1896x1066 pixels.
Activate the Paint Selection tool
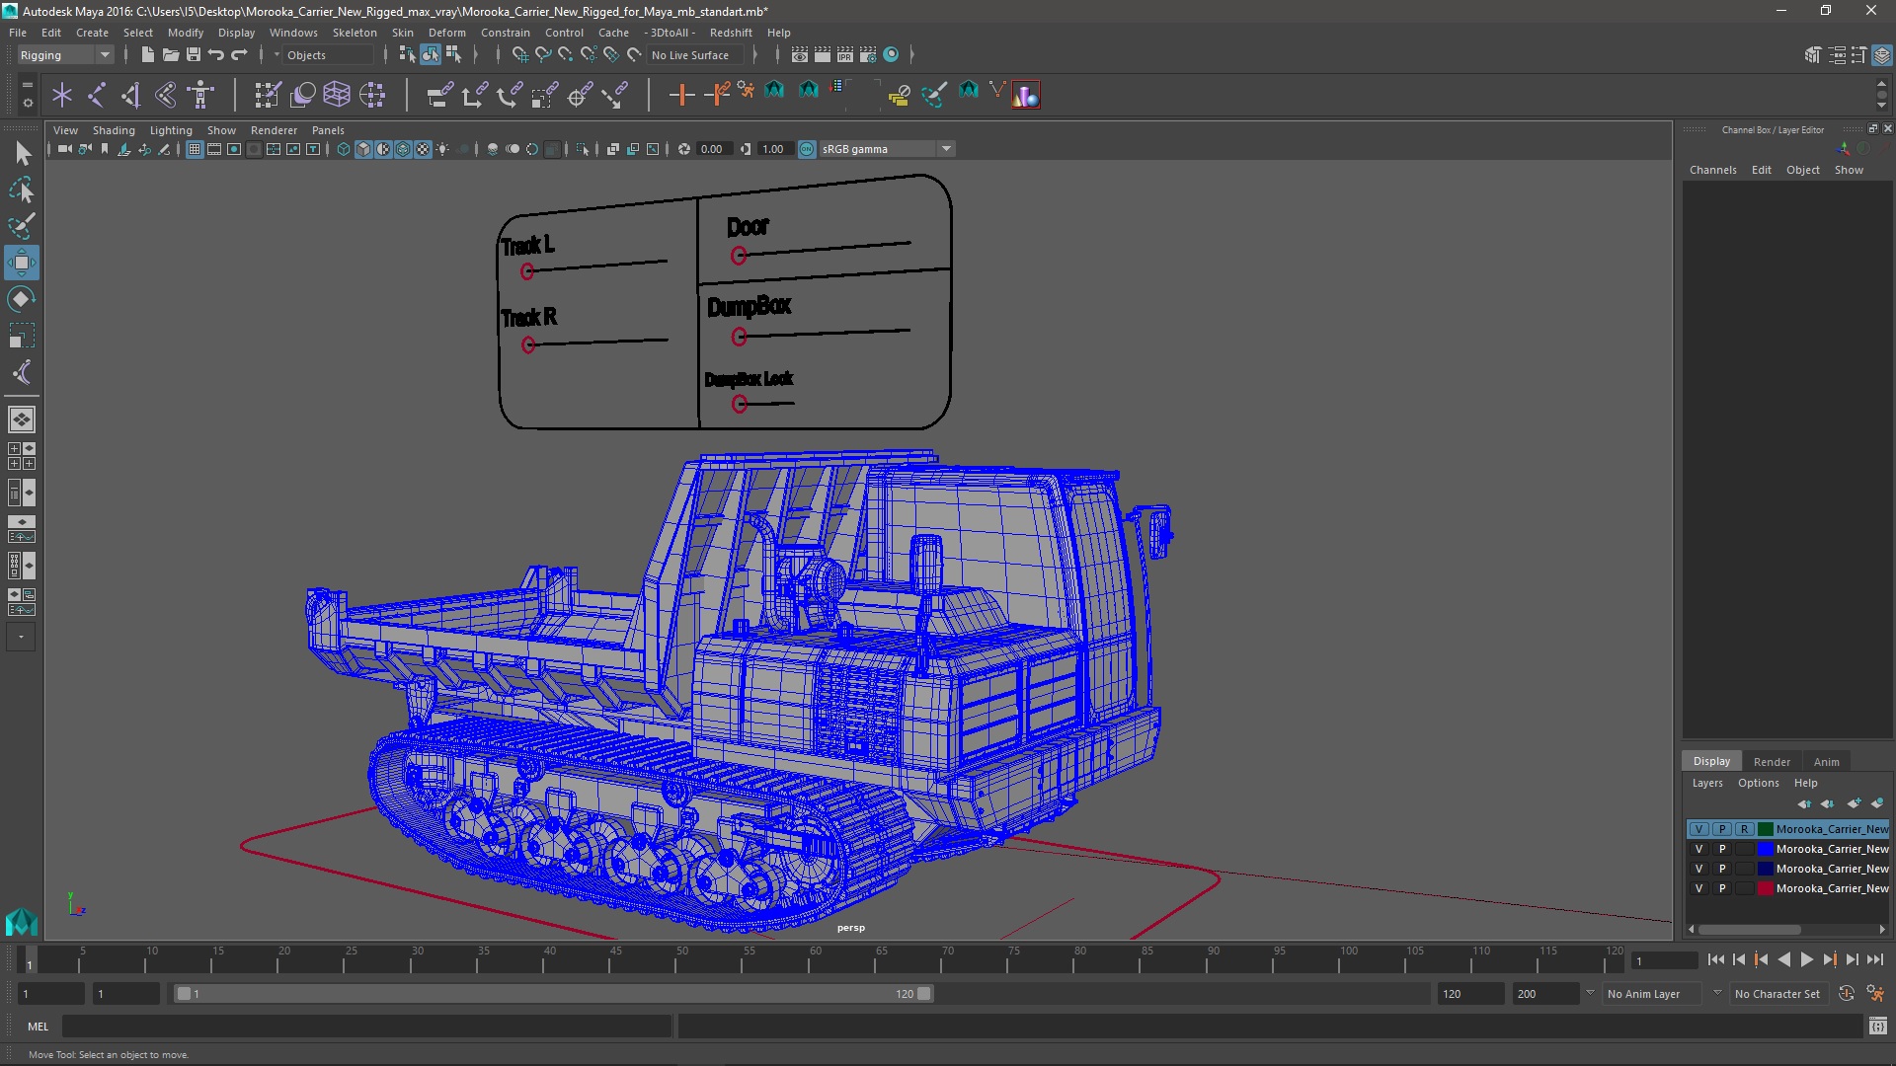tap(22, 226)
